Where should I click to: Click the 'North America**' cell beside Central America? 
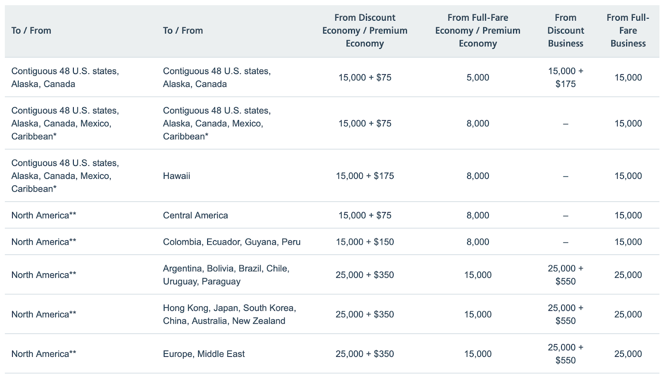44,215
